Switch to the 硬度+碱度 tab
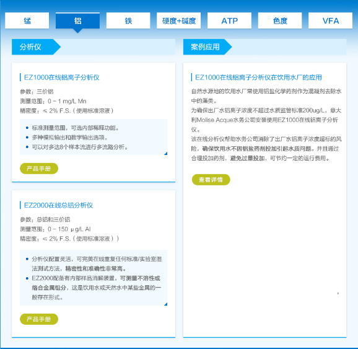Screen dimensions: 358x349 pos(179,20)
